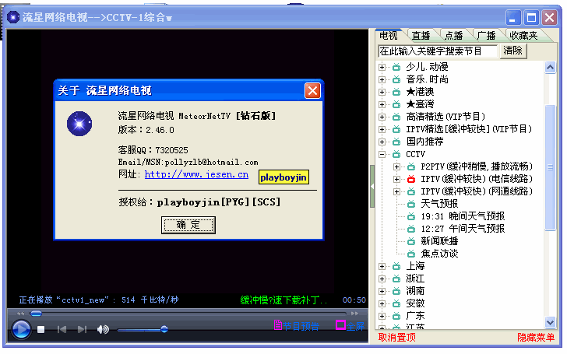
Task: Click TV icon beside 天气预报
Action: pos(411,204)
